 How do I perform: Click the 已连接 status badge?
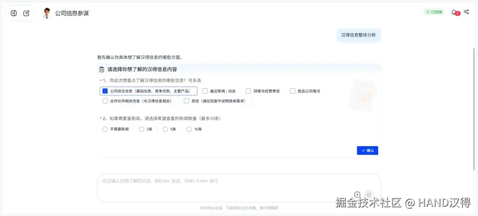pyautogui.click(x=434, y=12)
